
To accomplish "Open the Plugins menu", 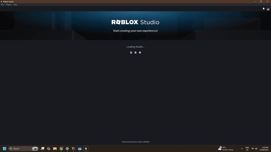I will [8, 4].
